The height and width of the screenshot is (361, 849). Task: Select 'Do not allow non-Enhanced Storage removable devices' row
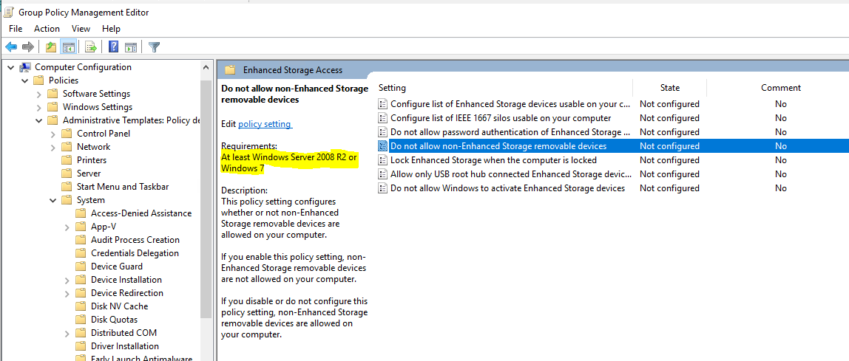point(613,146)
